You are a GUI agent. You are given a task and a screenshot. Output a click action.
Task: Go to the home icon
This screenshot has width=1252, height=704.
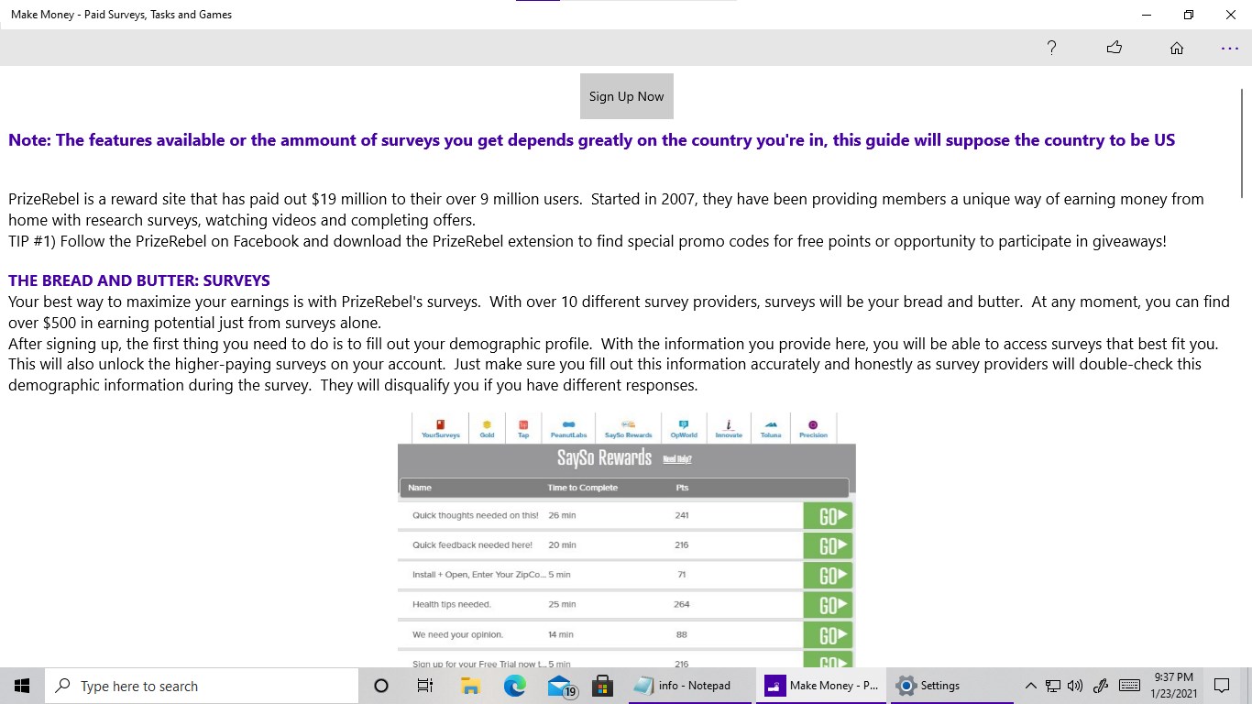(1177, 49)
